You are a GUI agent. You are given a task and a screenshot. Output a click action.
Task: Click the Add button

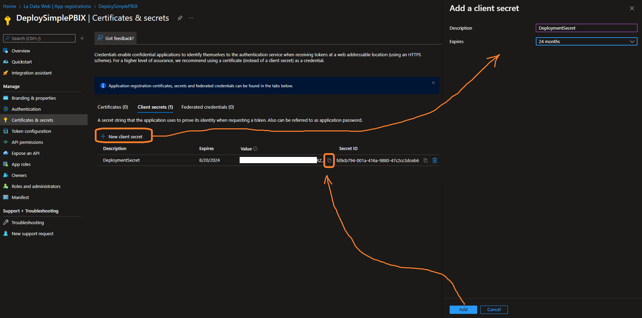[463, 309]
